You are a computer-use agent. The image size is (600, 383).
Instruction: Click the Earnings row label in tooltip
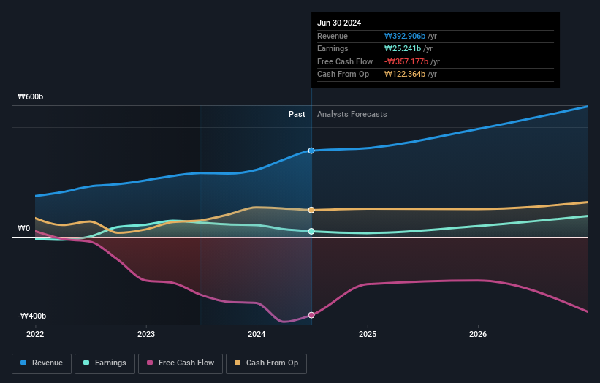coord(333,48)
